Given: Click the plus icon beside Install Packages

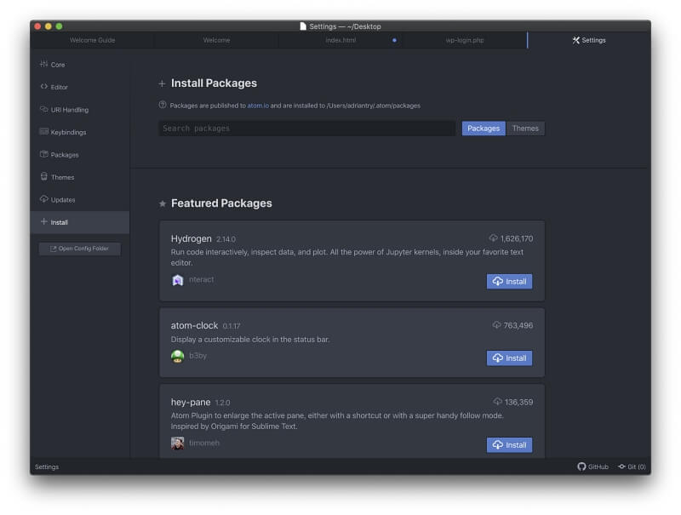Looking at the screenshot, I should coord(162,83).
